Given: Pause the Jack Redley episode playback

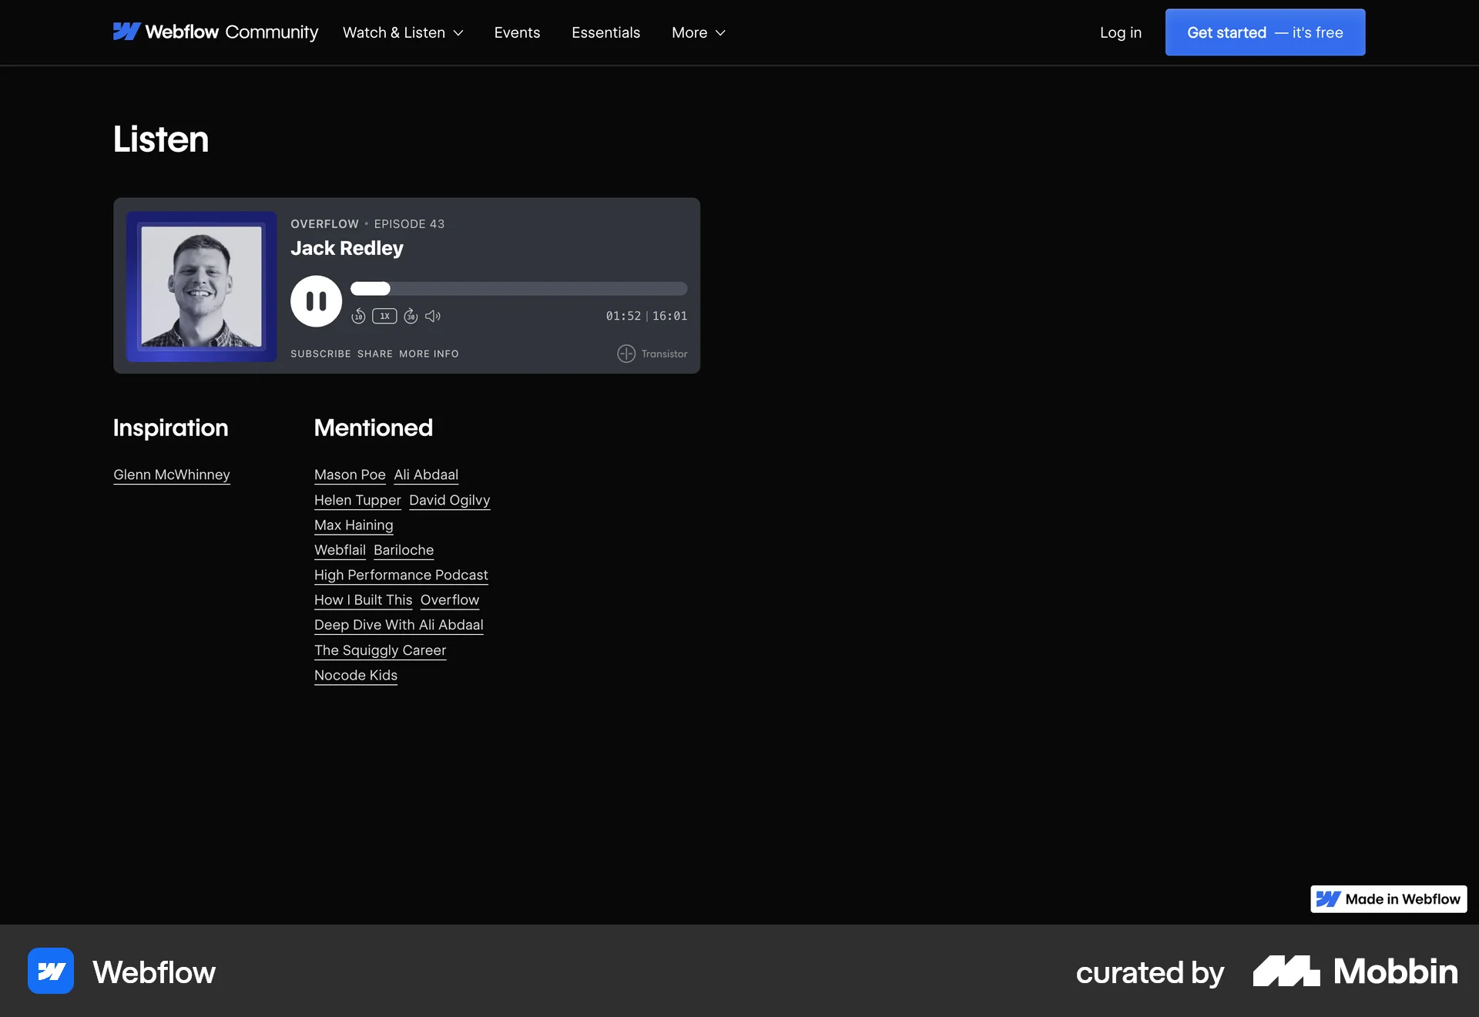Looking at the screenshot, I should click(x=316, y=300).
